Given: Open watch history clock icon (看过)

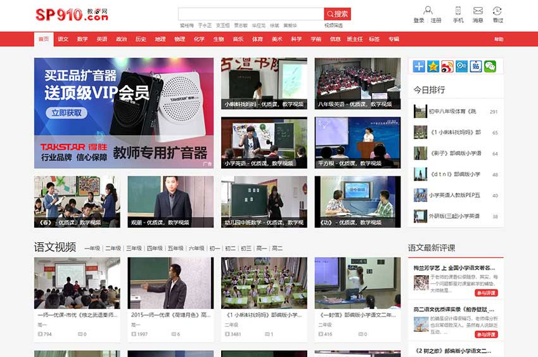Looking at the screenshot, I should click(x=497, y=11).
